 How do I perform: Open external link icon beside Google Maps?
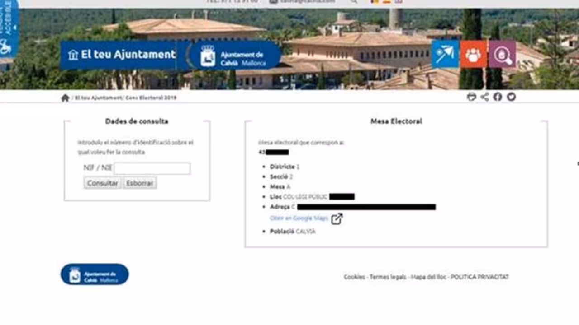[x=337, y=219]
